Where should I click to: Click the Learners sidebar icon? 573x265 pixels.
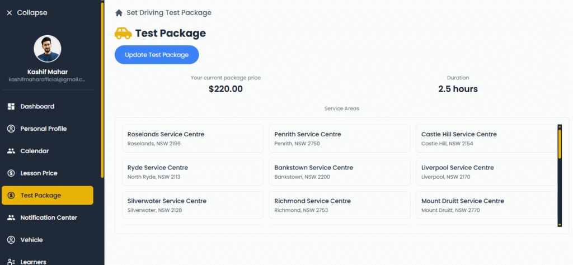pyautogui.click(x=11, y=262)
